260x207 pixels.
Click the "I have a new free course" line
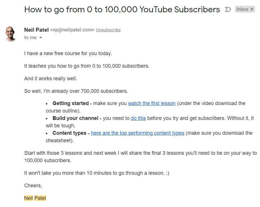click(x=68, y=53)
